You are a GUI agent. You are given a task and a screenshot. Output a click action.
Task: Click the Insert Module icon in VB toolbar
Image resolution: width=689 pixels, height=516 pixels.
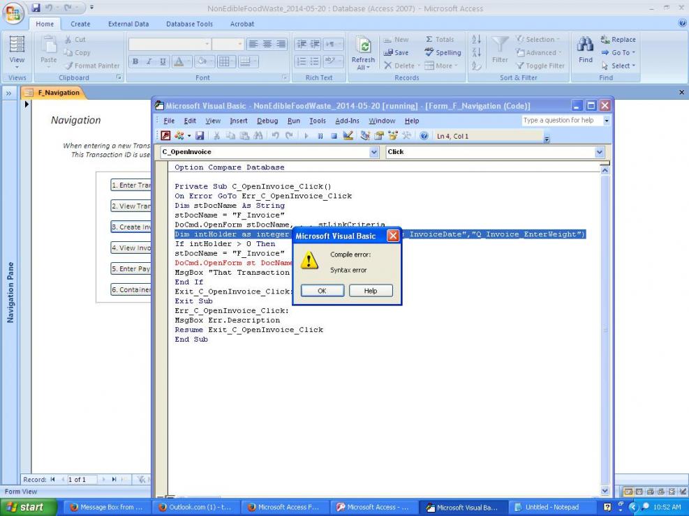pyautogui.click(x=179, y=136)
